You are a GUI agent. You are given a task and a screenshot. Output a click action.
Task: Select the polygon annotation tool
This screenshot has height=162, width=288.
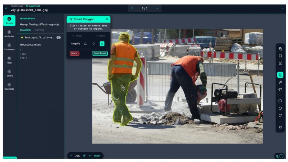[x=280, y=64]
